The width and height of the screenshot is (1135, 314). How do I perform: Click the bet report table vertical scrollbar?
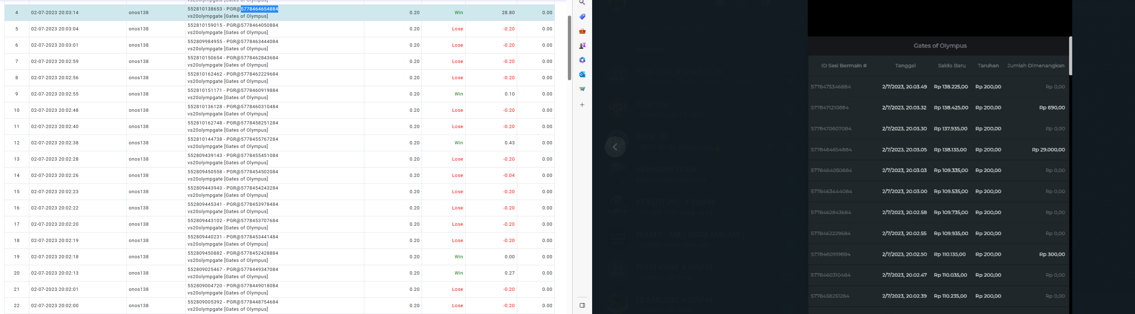pyautogui.click(x=569, y=47)
